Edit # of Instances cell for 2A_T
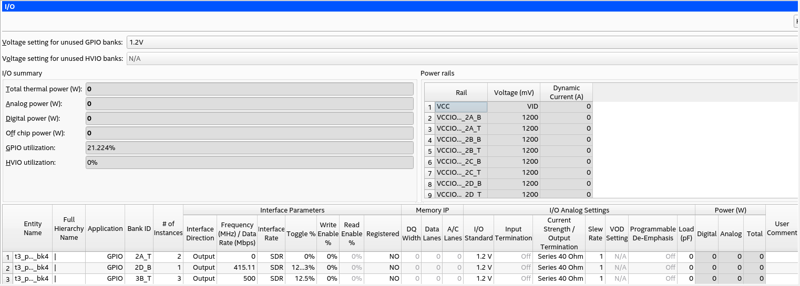The width and height of the screenshot is (800, 286). [x=168, y=257]
